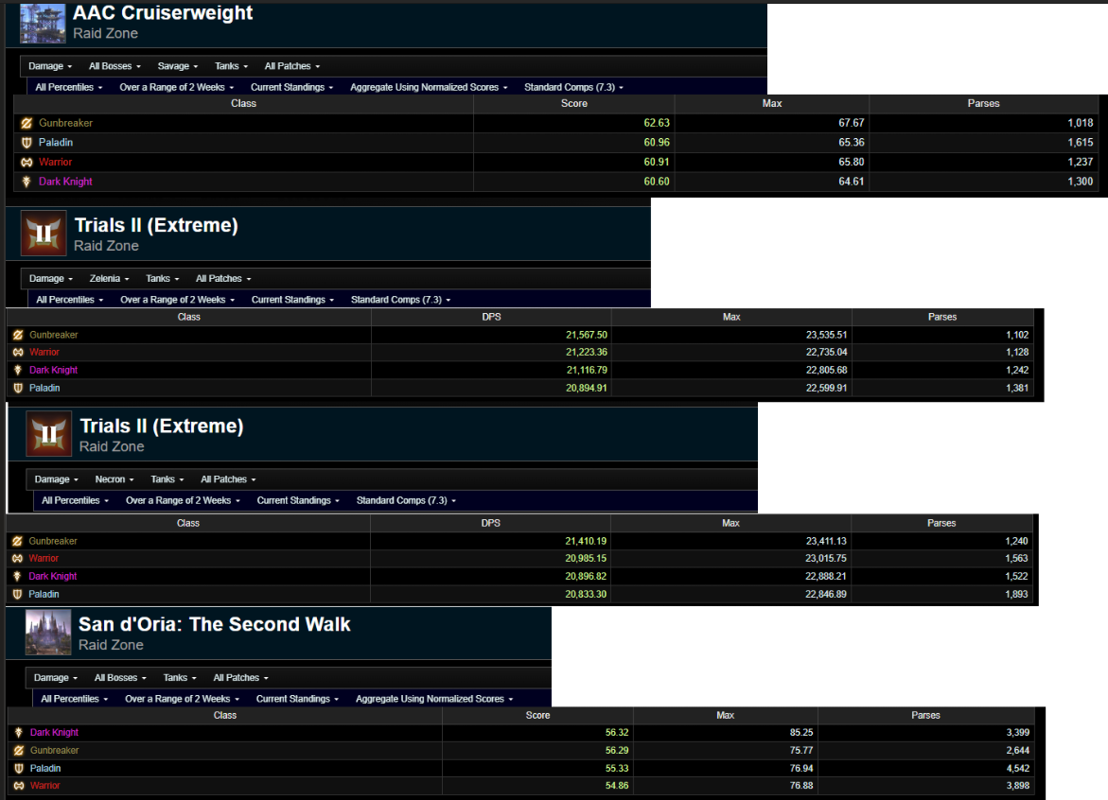Click San d'Oria: The Second Walk title
The image size is (1108, 800).
[x=214, y=624]
